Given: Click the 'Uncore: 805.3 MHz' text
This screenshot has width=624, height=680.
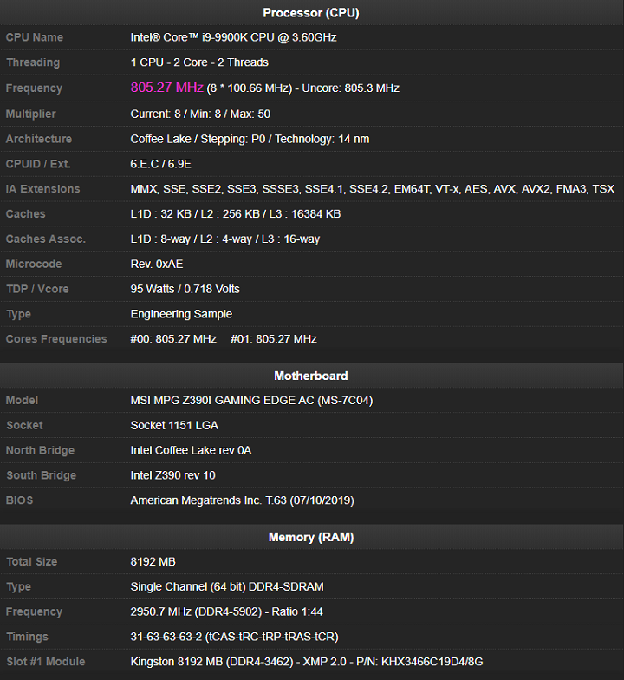Looking at the screenshot, I should [x=350, y=88].
